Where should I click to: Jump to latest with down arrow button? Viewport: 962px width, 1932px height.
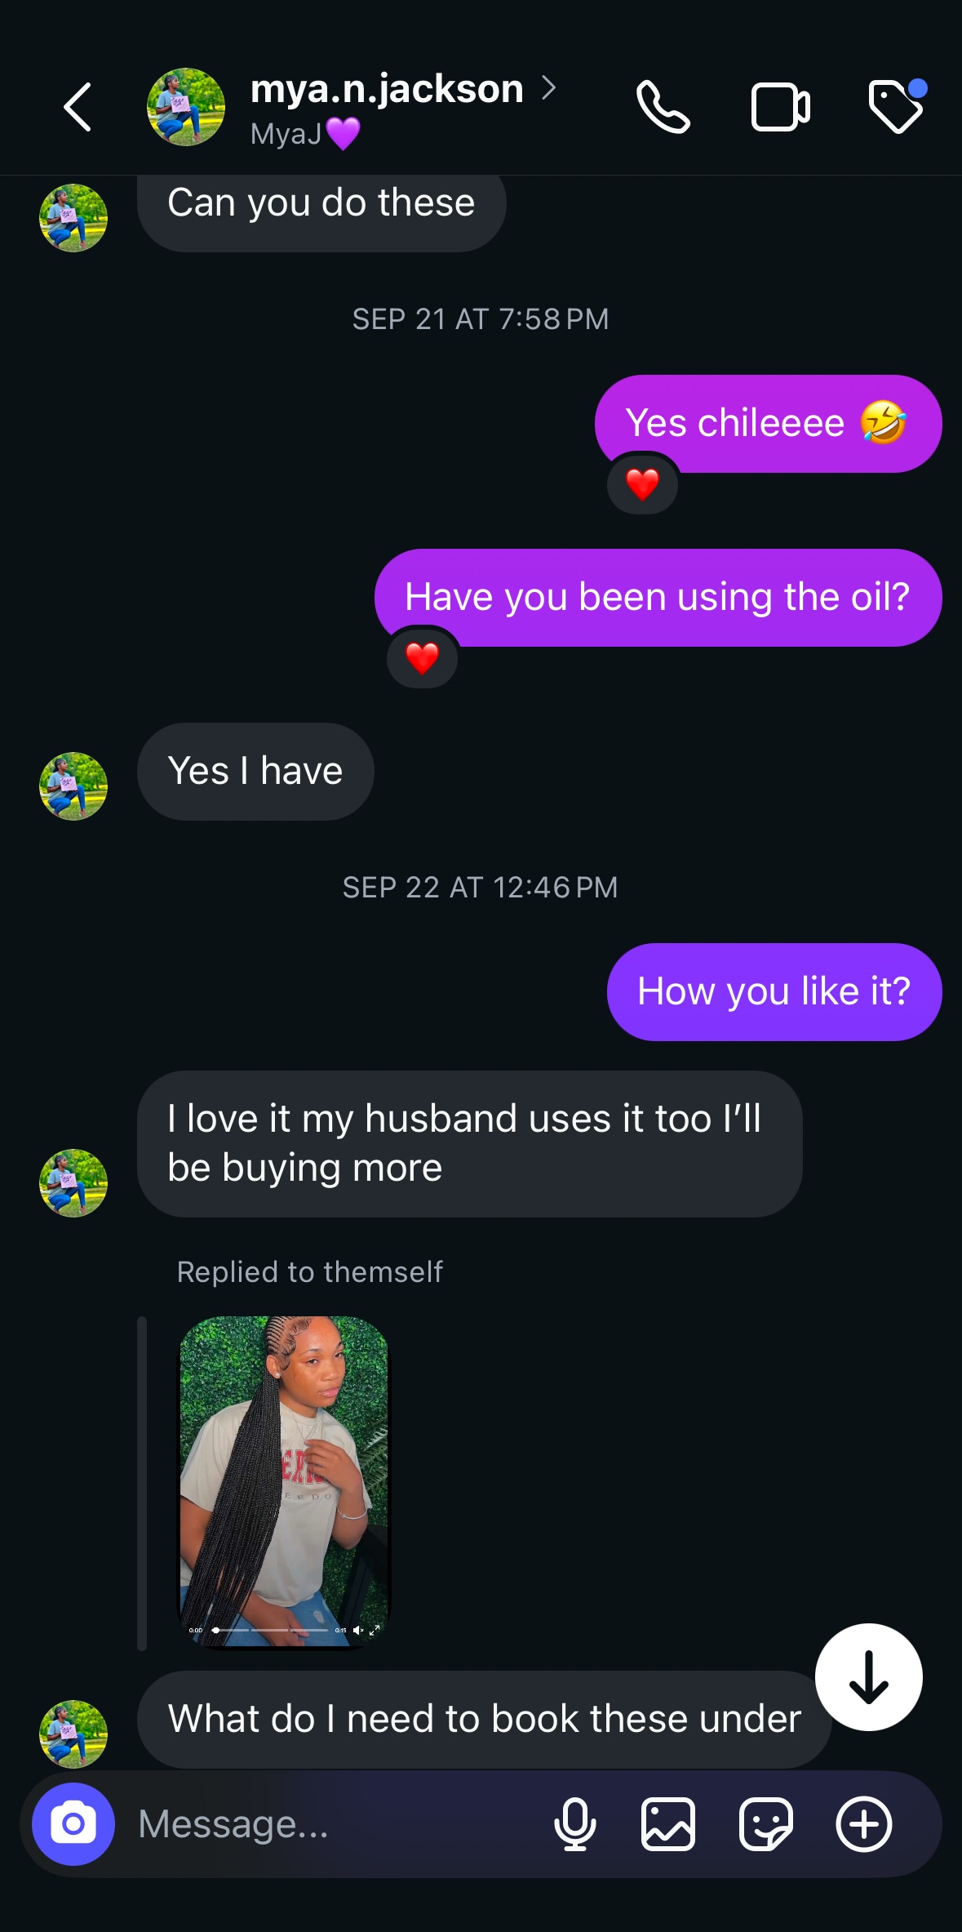pyautogui.click(x=869, y=1677)
